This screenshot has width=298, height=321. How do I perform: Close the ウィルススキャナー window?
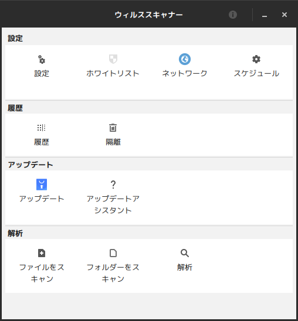pyautogui.click(x=285, y=15)
